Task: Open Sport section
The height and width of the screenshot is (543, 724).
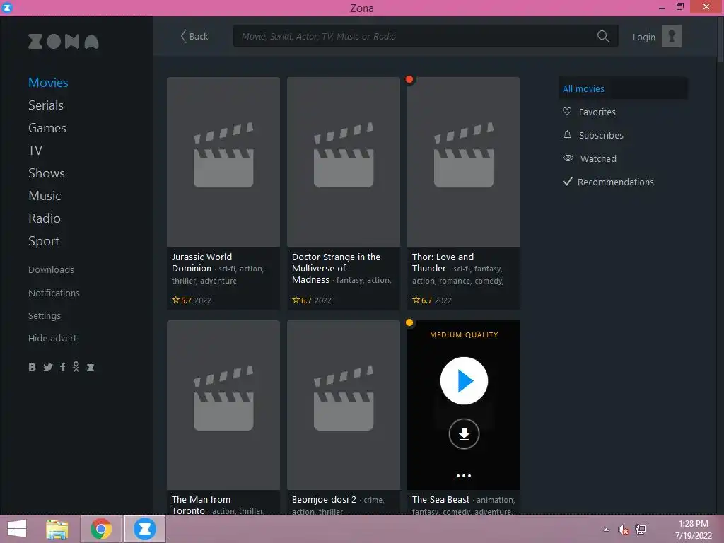Action: (x=44, y=241)
